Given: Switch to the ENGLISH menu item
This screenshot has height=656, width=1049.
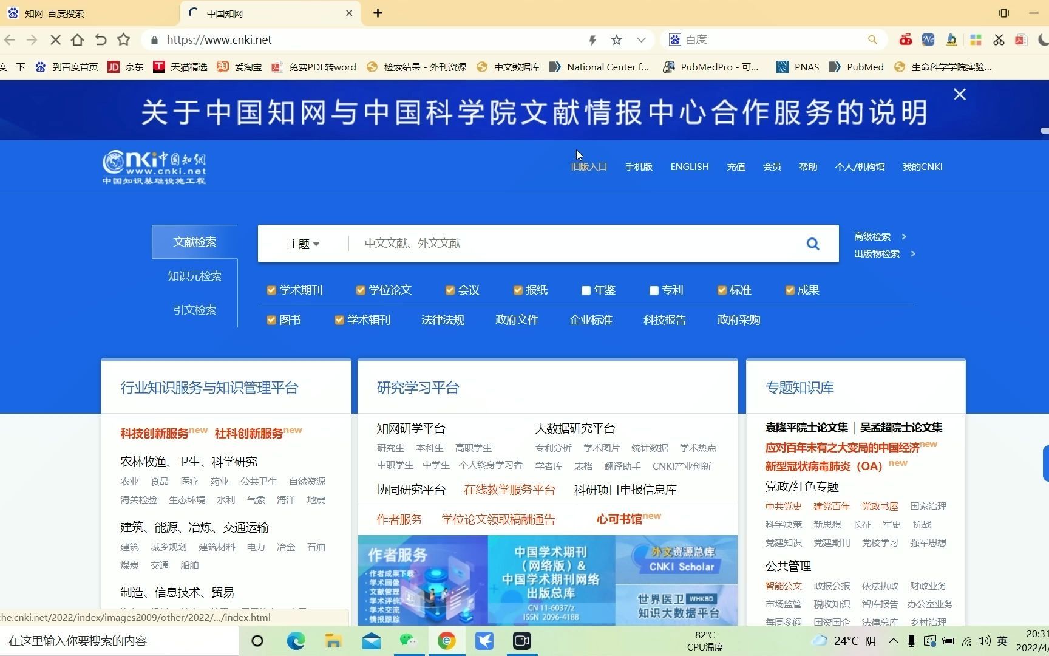Looking at the screenshot, I should click(x=689, y=166).
